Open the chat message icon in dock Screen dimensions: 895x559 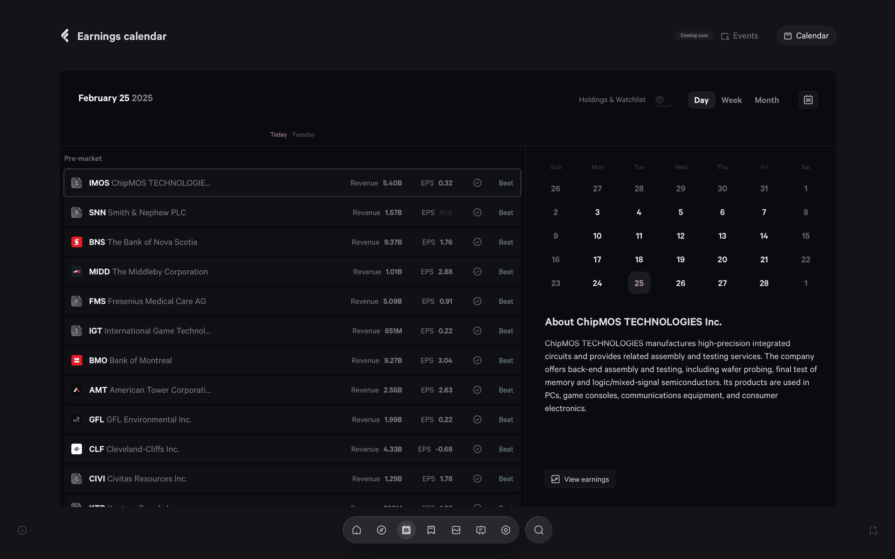[481, 530]
